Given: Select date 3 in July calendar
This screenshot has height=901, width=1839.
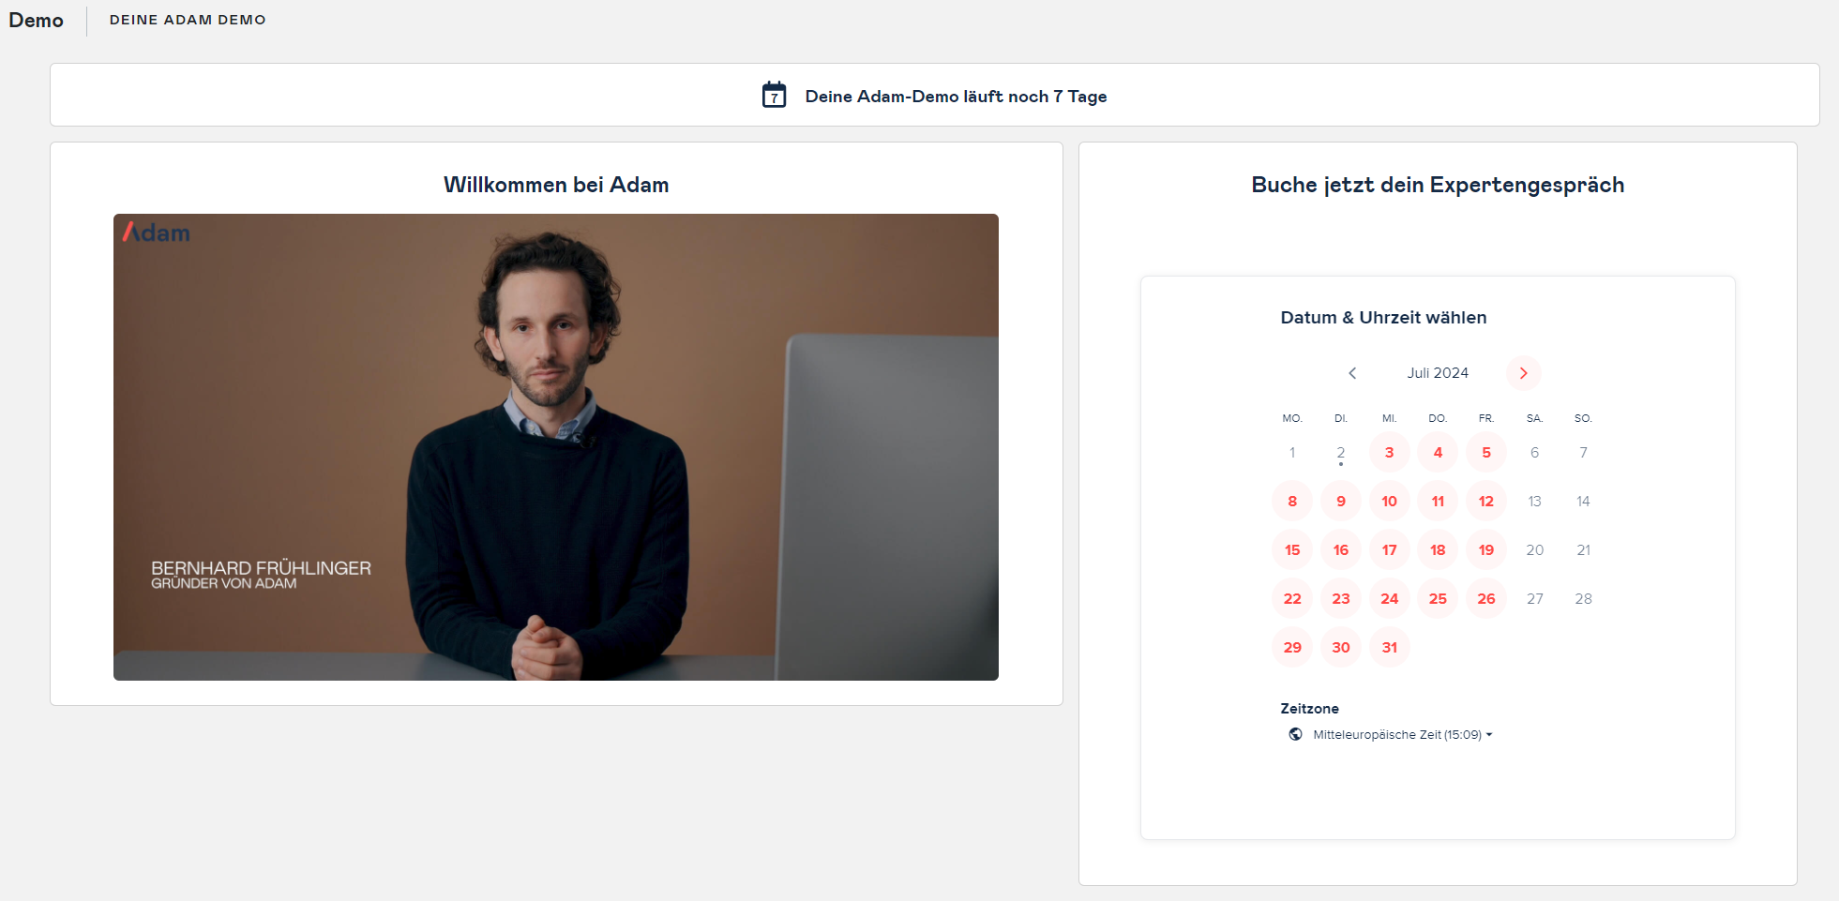Looking at the screenshot, I should coord(1390,453).
